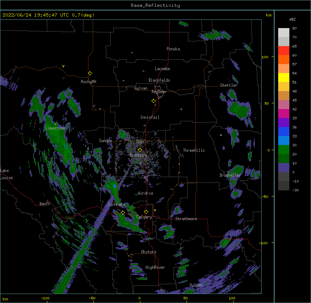Click the blue 36 dBZ legend swatch

(x=284, y=131)
